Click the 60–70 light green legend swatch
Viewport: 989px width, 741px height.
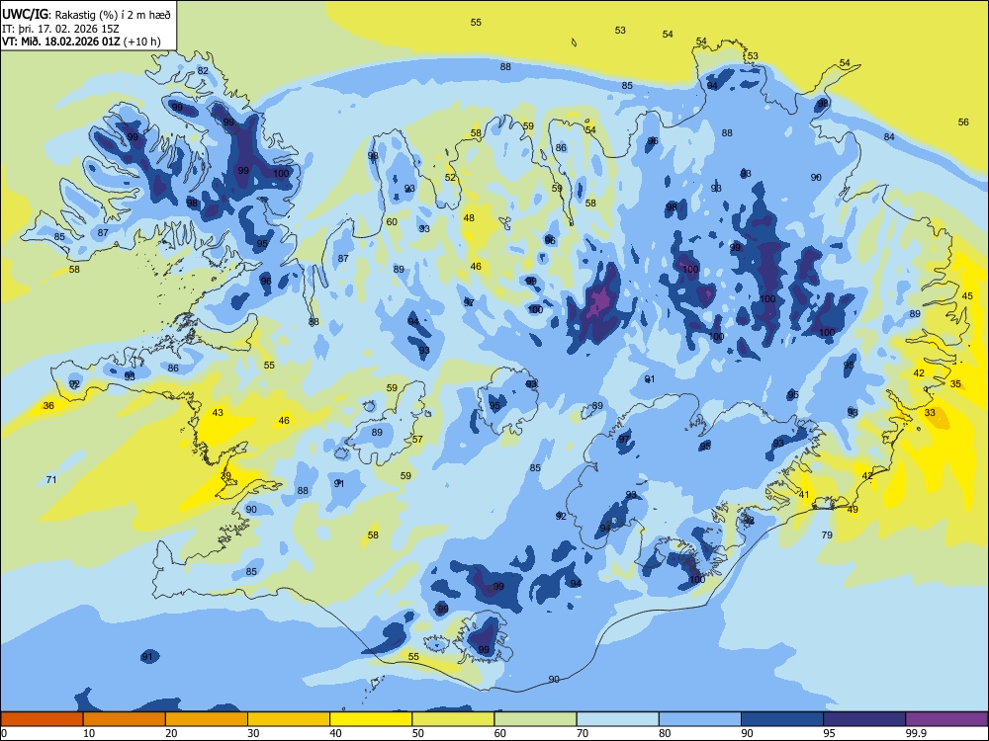535,719
